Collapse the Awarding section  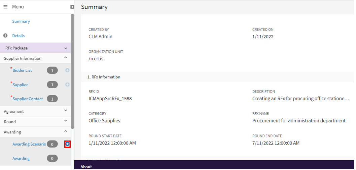coord(66,131)
